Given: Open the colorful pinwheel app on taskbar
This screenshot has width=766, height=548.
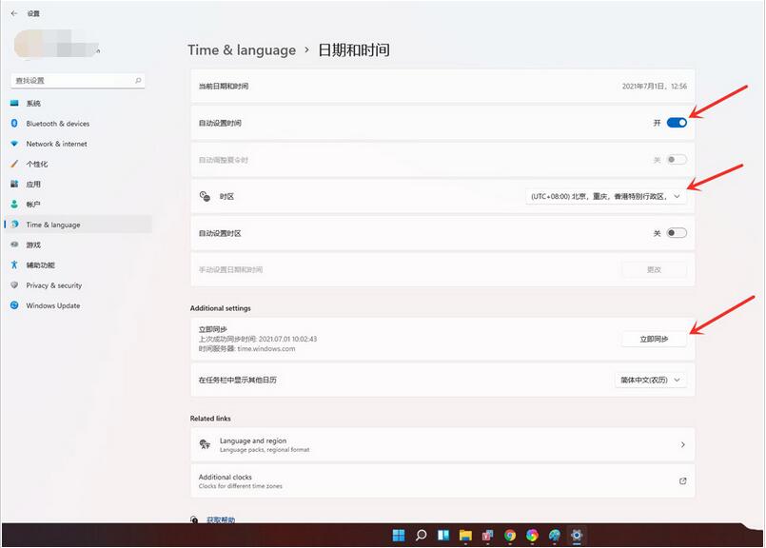Looking at the screenshot, I should [532, 536].
